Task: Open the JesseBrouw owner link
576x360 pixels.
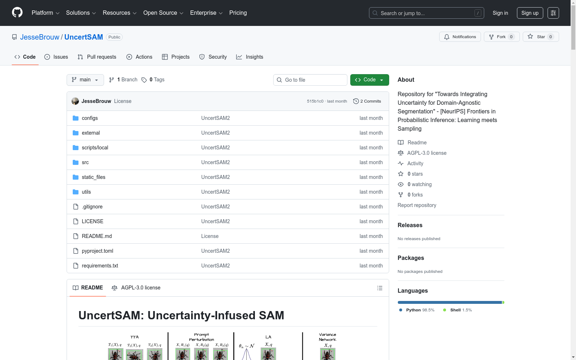Action: point(40,37)
